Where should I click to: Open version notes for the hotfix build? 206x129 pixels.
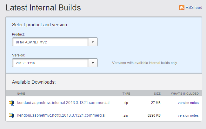188,115
